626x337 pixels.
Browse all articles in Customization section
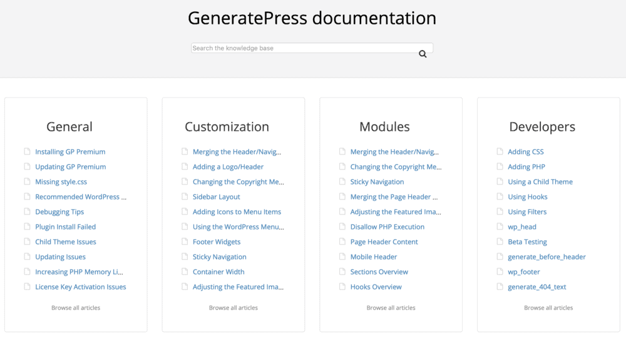coord(233,308)
